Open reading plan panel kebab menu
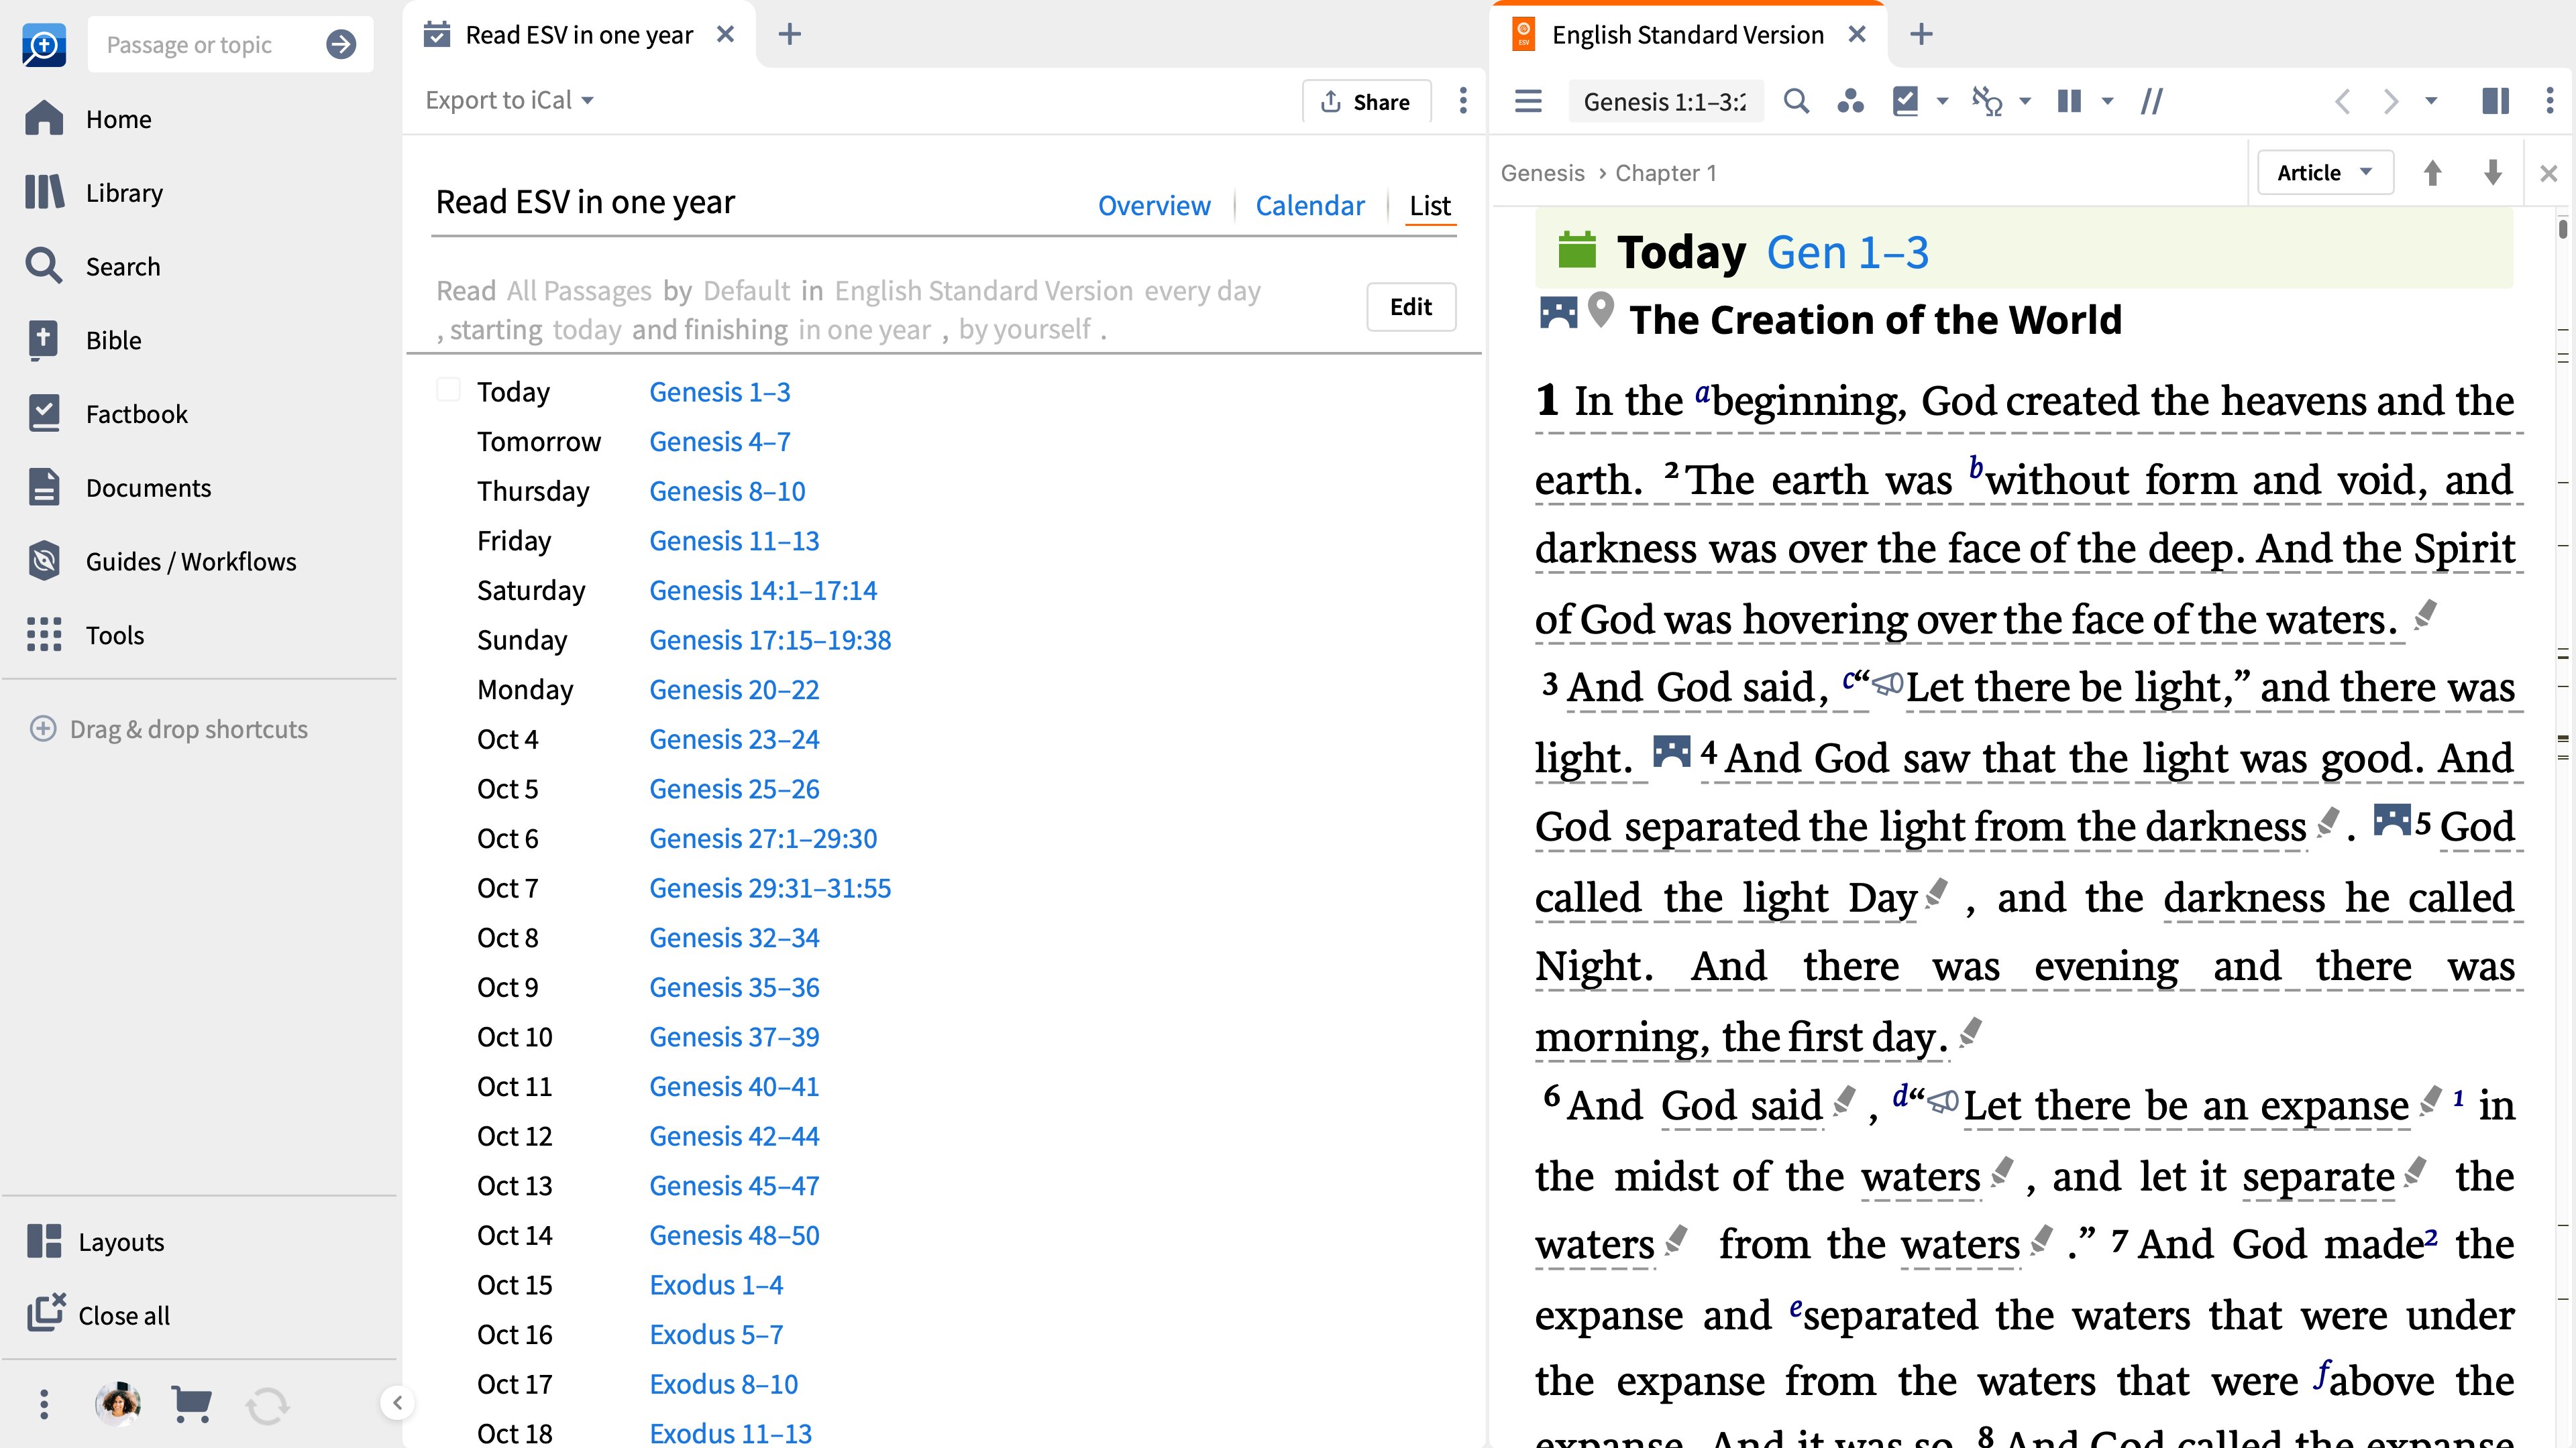 coord(1463,100)
